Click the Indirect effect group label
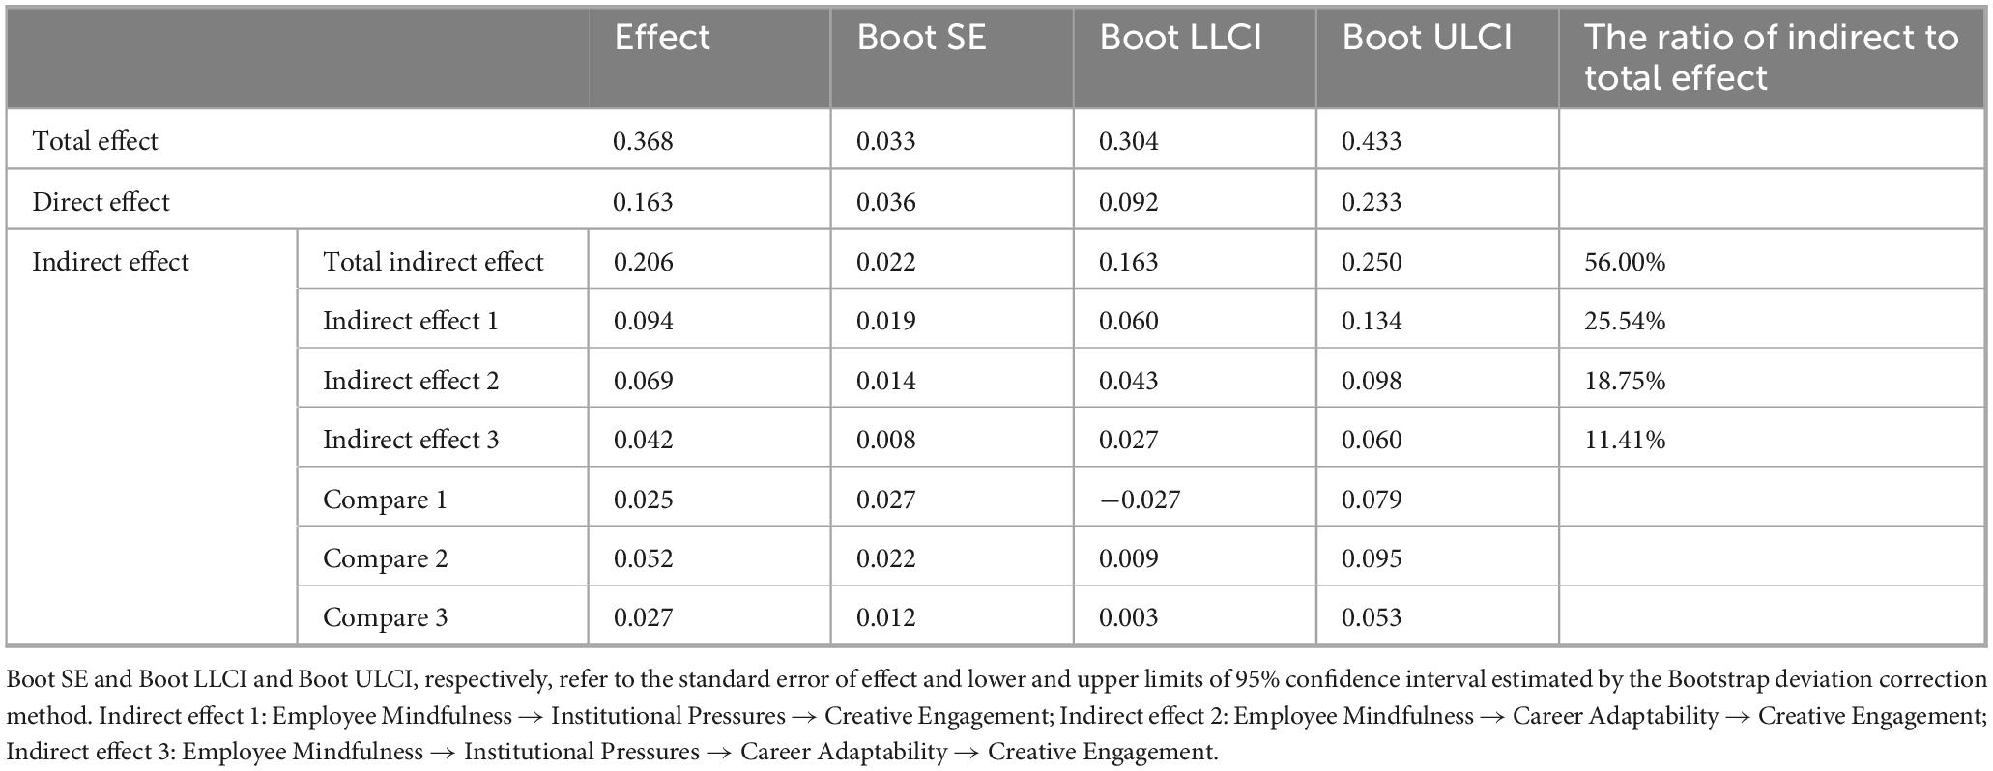This screenshot has height=771, width=1993. click(110, 262)
